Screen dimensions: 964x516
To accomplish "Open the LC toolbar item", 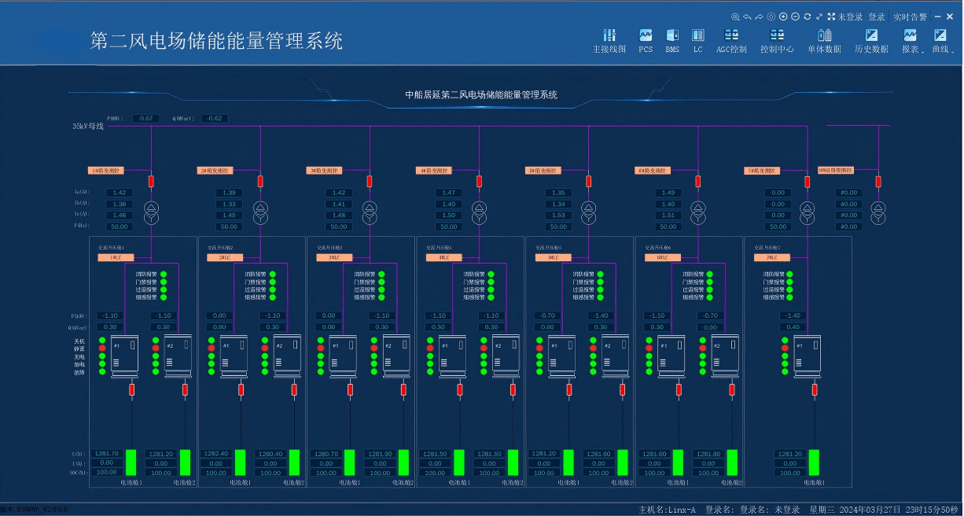I will click(x=697, y=41).
